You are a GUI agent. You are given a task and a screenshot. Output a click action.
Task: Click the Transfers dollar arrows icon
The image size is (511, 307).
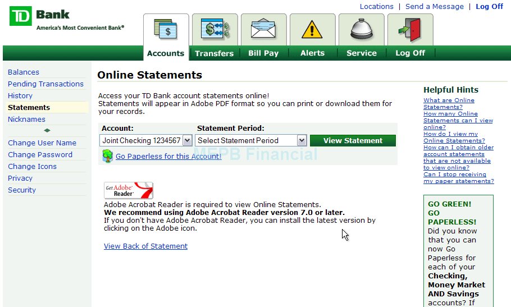[x=215, y=29]
